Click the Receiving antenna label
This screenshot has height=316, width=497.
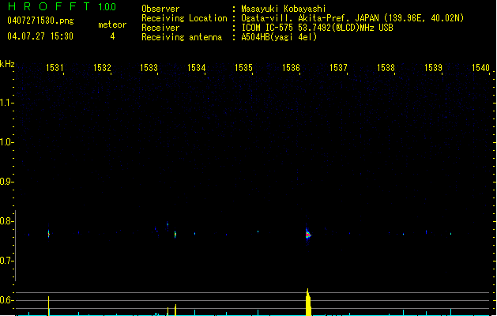pos(182,37)
